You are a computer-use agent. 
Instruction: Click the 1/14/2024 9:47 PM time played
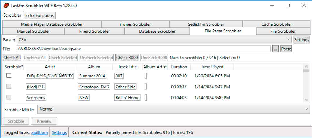212,87
